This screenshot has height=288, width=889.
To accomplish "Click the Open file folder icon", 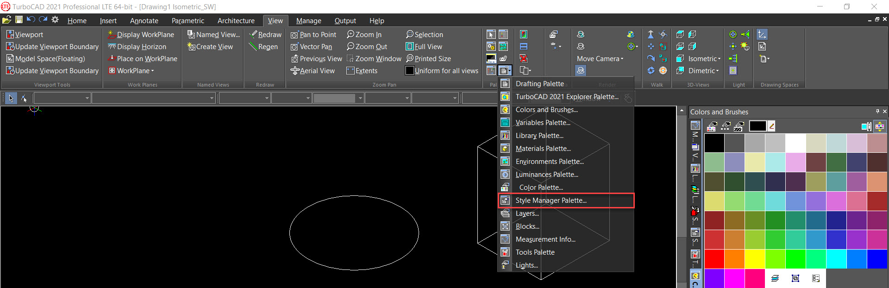I will point(6,19).
